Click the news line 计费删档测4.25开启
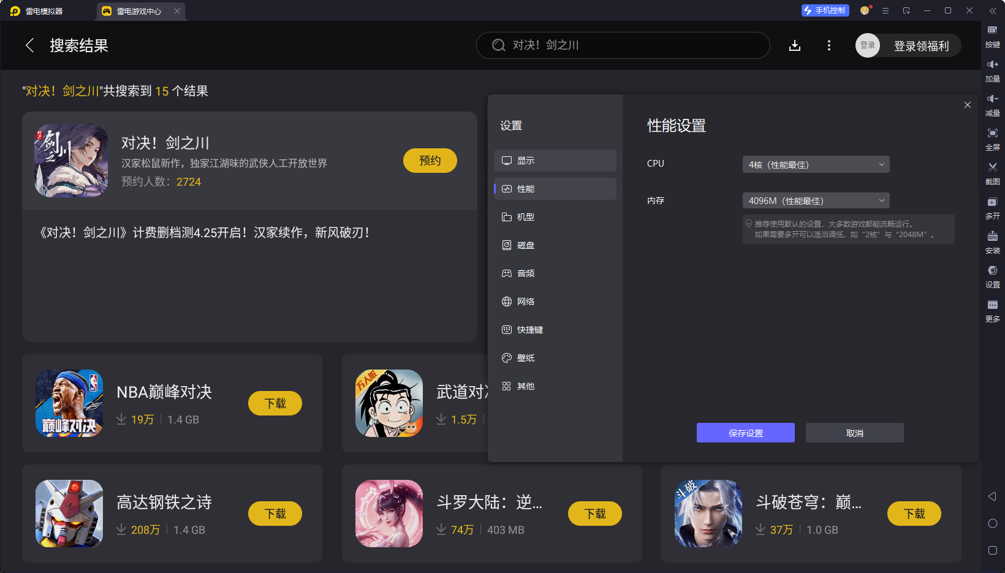 click(205, 233)
